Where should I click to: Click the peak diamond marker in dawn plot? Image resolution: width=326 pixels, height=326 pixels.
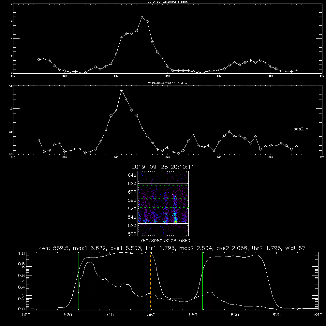click(142, 17)
